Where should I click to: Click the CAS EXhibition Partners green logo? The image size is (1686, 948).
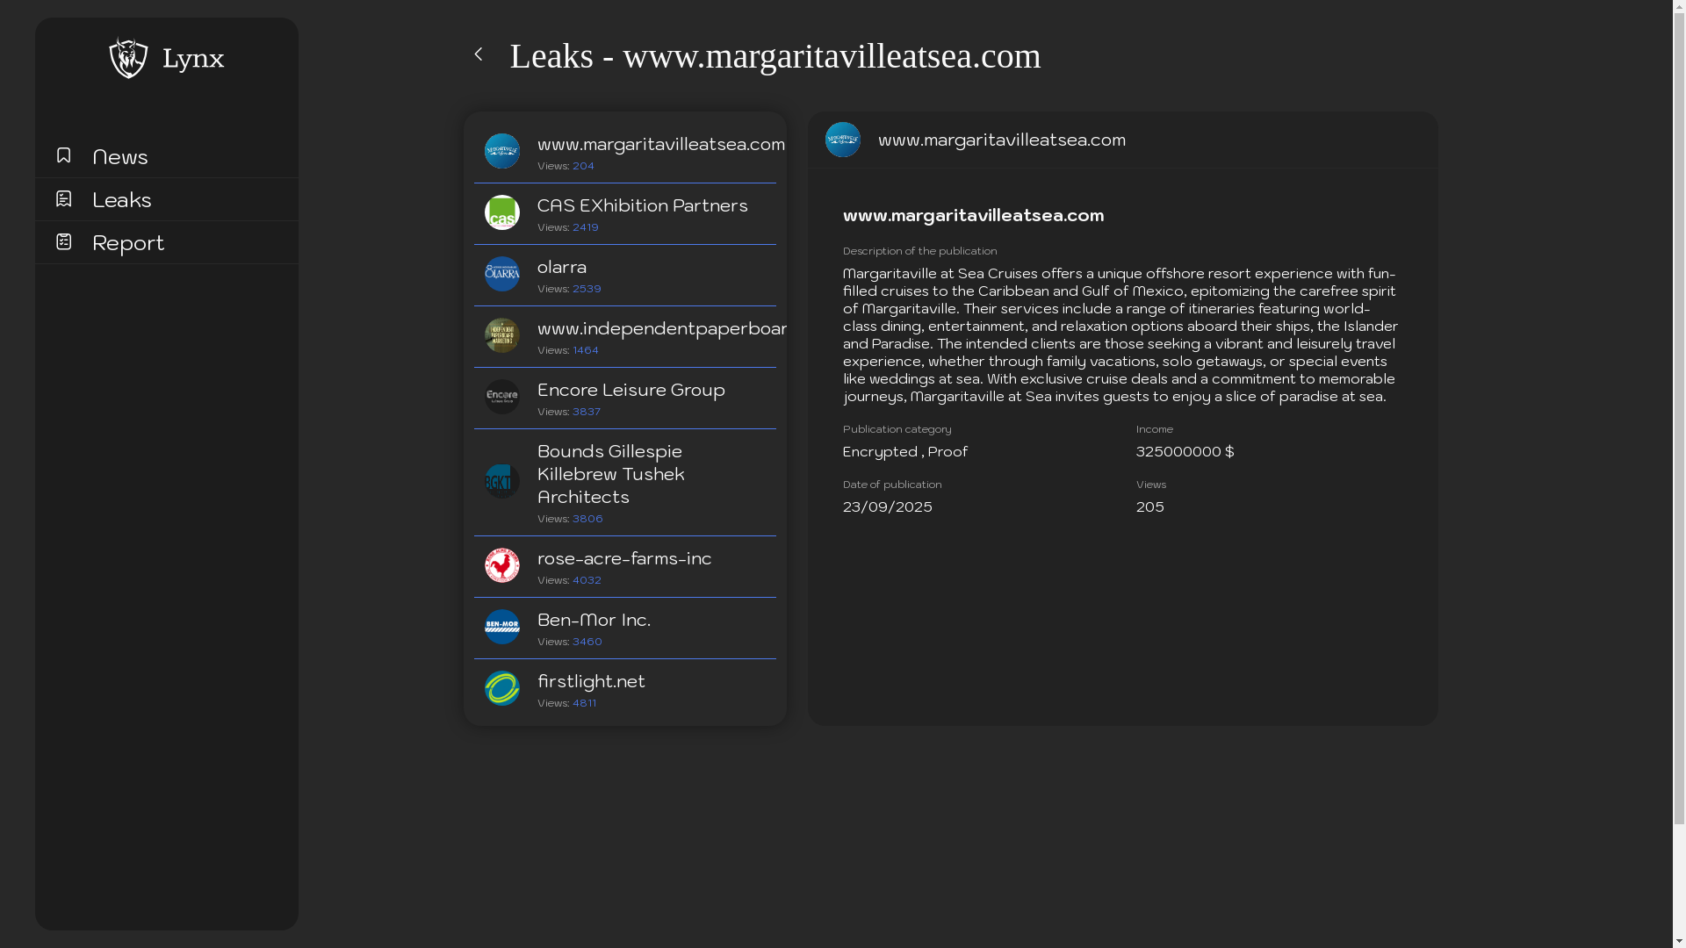tap(502, 212)
